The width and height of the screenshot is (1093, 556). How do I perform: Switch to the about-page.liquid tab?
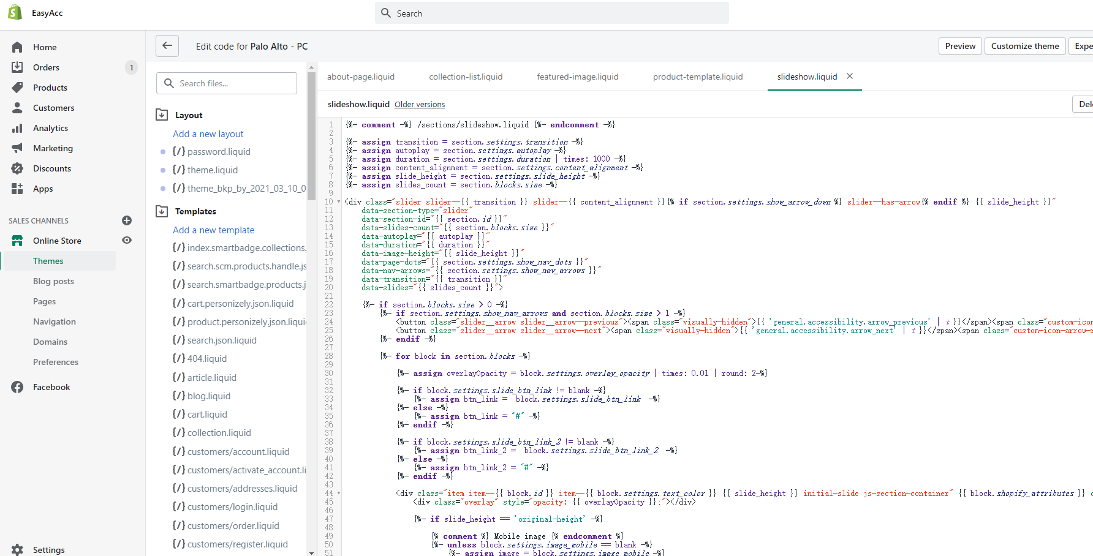[x=360, y=77]
